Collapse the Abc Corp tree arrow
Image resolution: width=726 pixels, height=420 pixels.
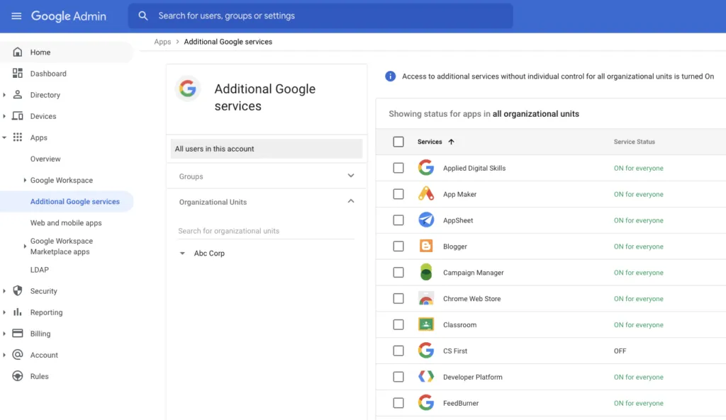tap(182, 253)
